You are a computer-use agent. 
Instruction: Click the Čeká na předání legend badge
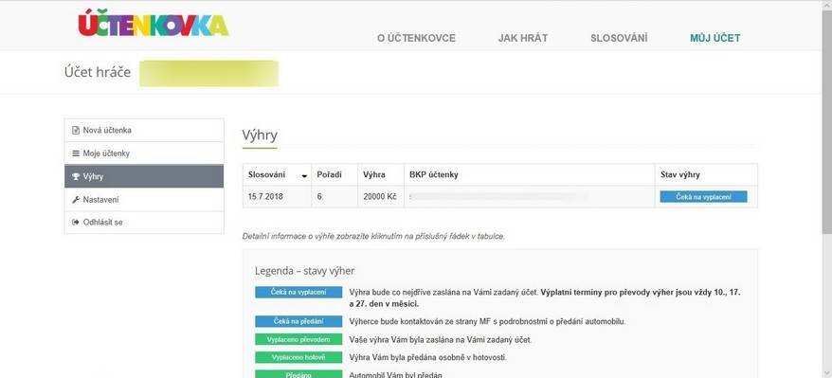pyautogui.click(x=298, y=321)
